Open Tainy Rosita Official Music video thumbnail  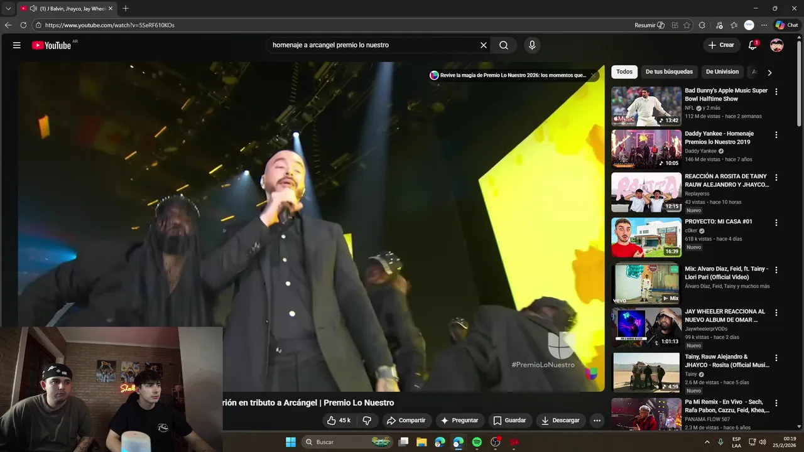[646, 372]
